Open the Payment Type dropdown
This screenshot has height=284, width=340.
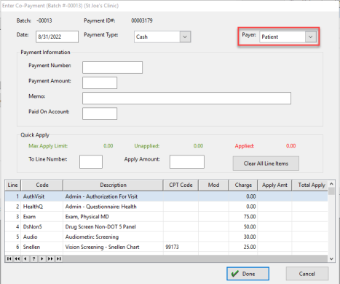pyautogui.click(x=185, y=37)
